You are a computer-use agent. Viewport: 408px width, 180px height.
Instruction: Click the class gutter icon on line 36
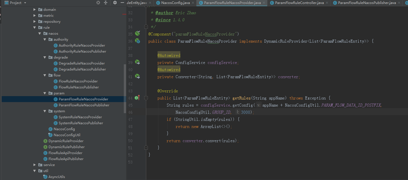137,41
